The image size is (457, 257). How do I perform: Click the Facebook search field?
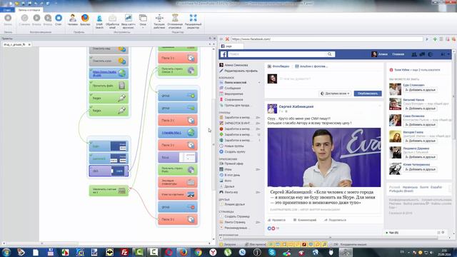(x=277, y=54)
